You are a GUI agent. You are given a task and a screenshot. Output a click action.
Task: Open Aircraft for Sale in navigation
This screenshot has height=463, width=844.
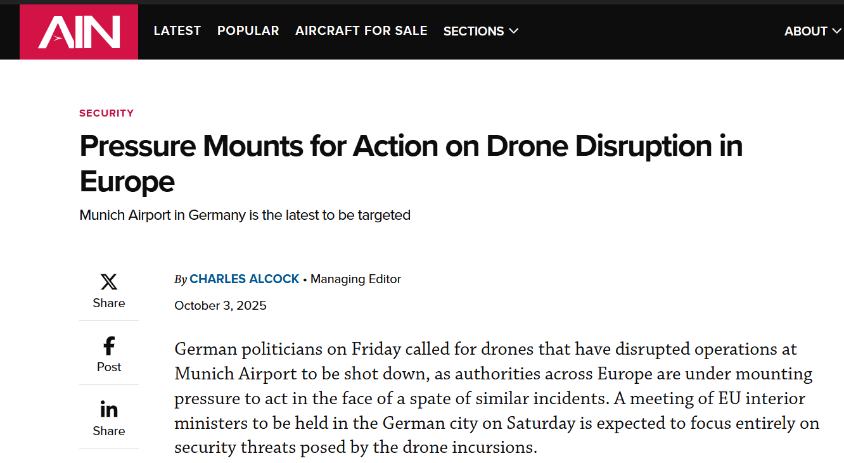(361, 30)
